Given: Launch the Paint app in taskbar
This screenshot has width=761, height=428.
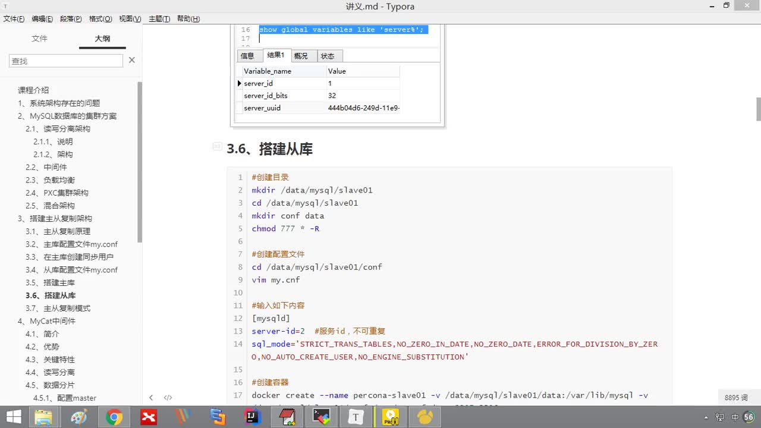Looking at the screenshot, I should click(79, 417).
